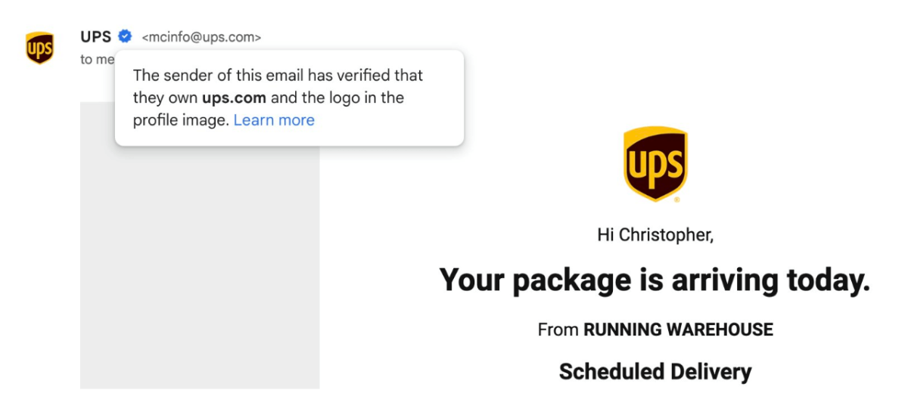Click the registered trademark symbol below UPS logo
The width and height of the screenshot is (908, 396).
coord(676,200)
